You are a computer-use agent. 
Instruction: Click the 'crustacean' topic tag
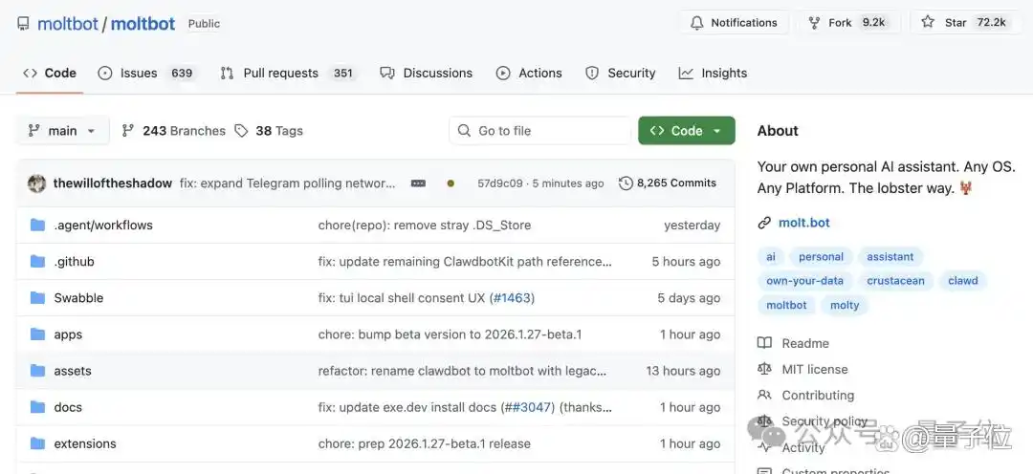(x=895, y=280)
